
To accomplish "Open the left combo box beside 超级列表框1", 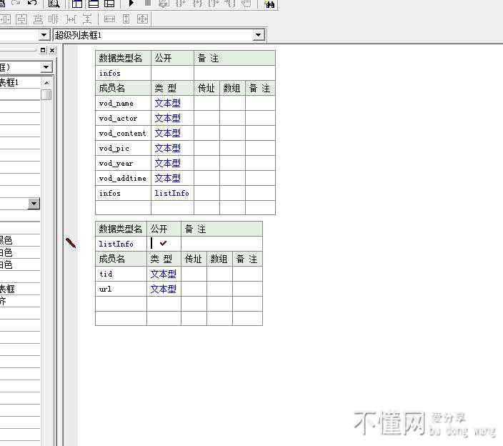I will coord(44,35).
